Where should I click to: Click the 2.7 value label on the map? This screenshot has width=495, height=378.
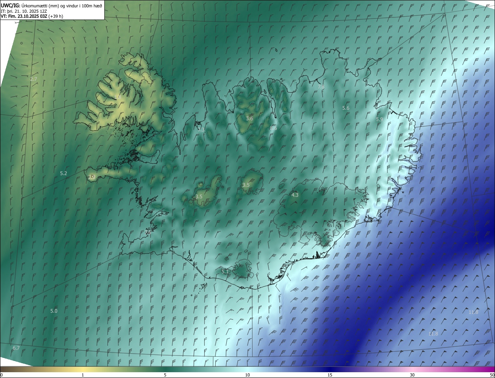(34, 79)
